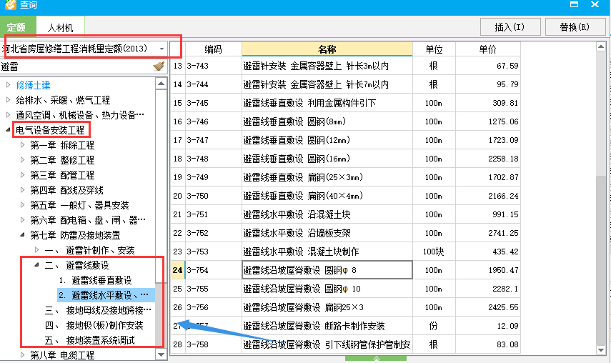The height and width of the screenshot is (363, 611).
Task: Select row 3-749 扁钢(25×3mm)
Action: 345,177
